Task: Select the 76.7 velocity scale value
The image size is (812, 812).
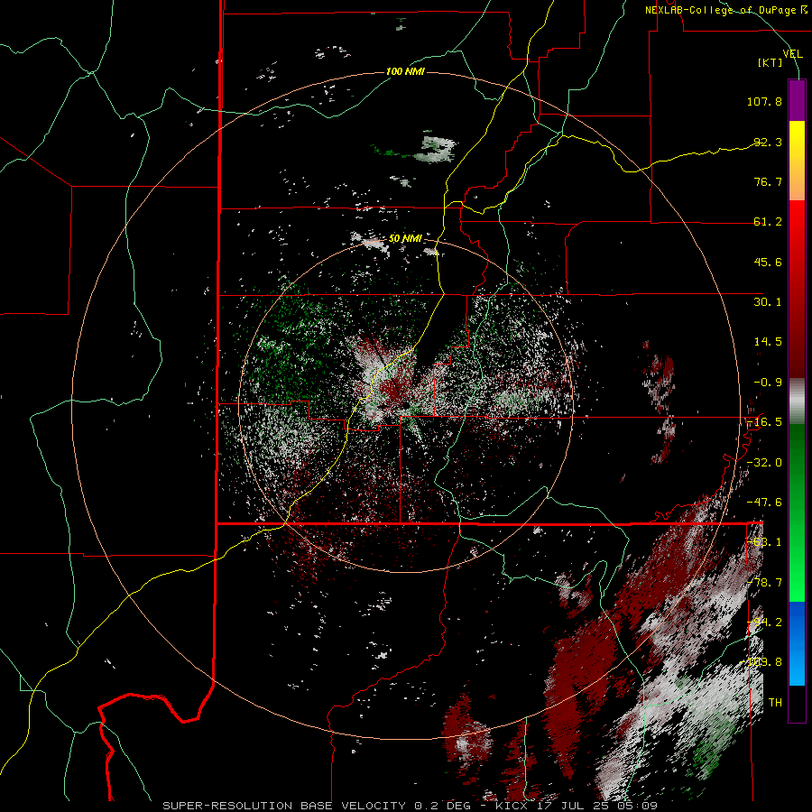Action: (768, 181)
